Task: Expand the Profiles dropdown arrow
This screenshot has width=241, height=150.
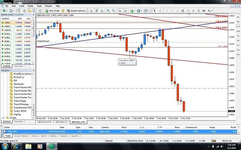Action: [x=14, y=11]
